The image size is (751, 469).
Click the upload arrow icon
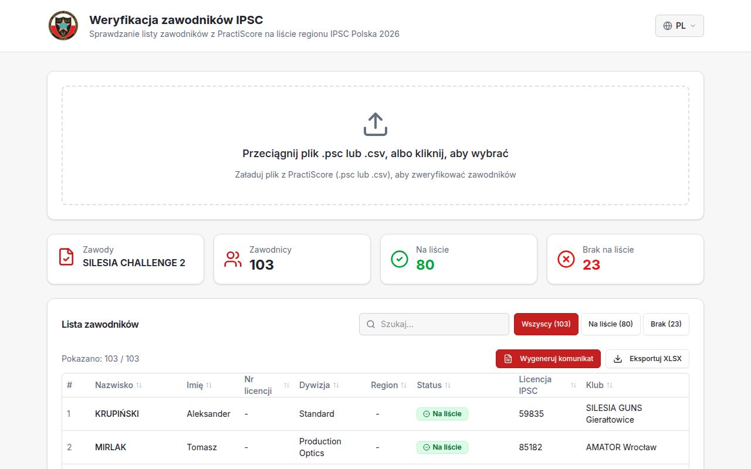point(375,124)
